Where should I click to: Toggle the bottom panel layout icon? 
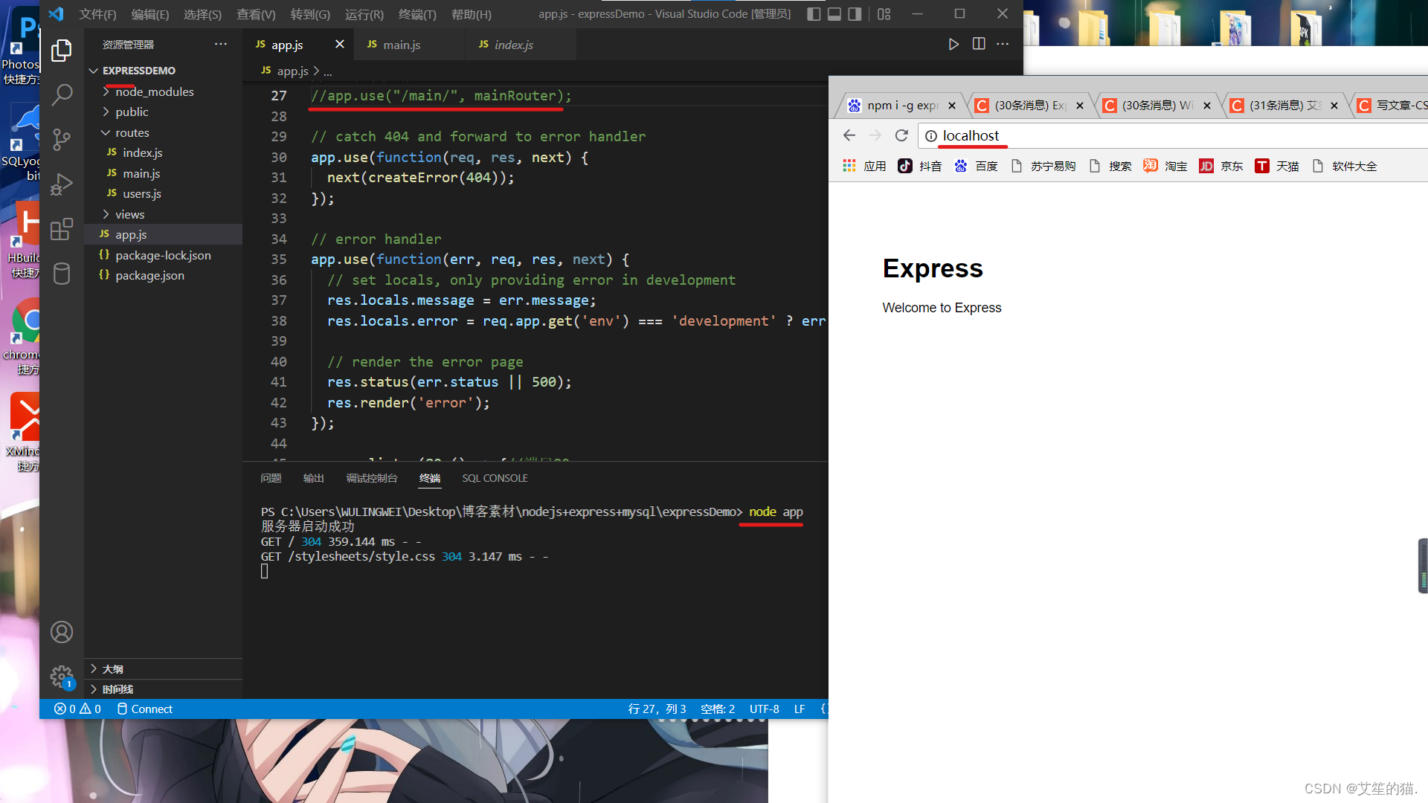pos(834,14)
